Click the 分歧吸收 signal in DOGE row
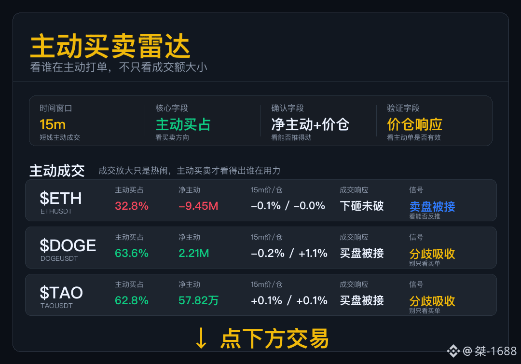Image resolution: width=521 pixels, height=364 pixels. point(432,254)
